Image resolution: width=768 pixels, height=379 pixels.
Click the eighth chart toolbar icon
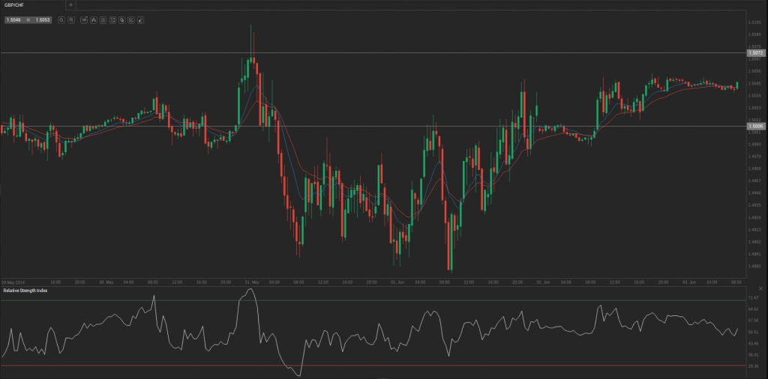pyautogui.click(x=130, y=20)
